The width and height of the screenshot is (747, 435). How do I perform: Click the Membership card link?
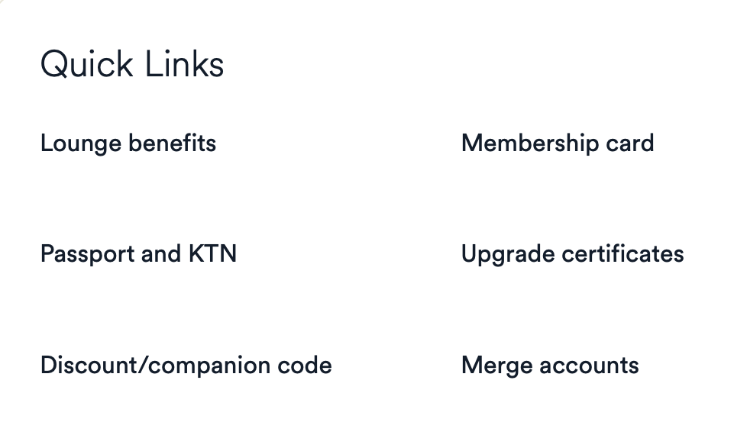tap(558, 143)
